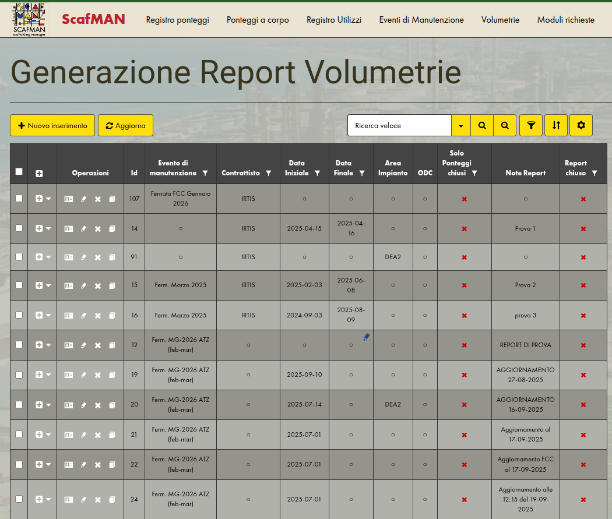
Task: Check the row checkbox for Id 16
Action: click(x=19, y=315)
